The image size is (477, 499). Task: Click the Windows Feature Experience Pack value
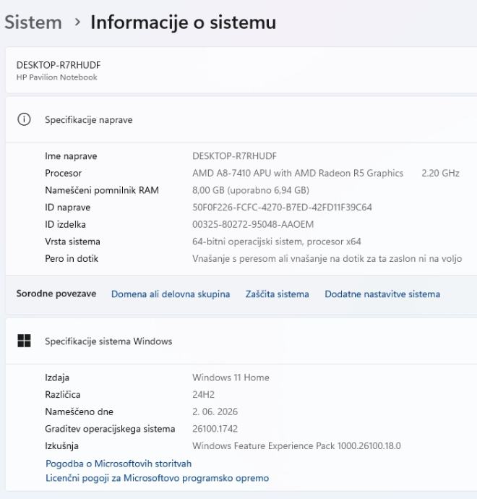point(296,446)
